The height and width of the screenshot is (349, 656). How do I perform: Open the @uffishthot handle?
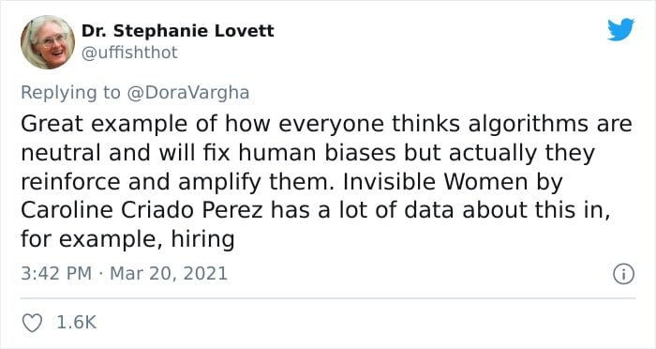click(129, 53)
